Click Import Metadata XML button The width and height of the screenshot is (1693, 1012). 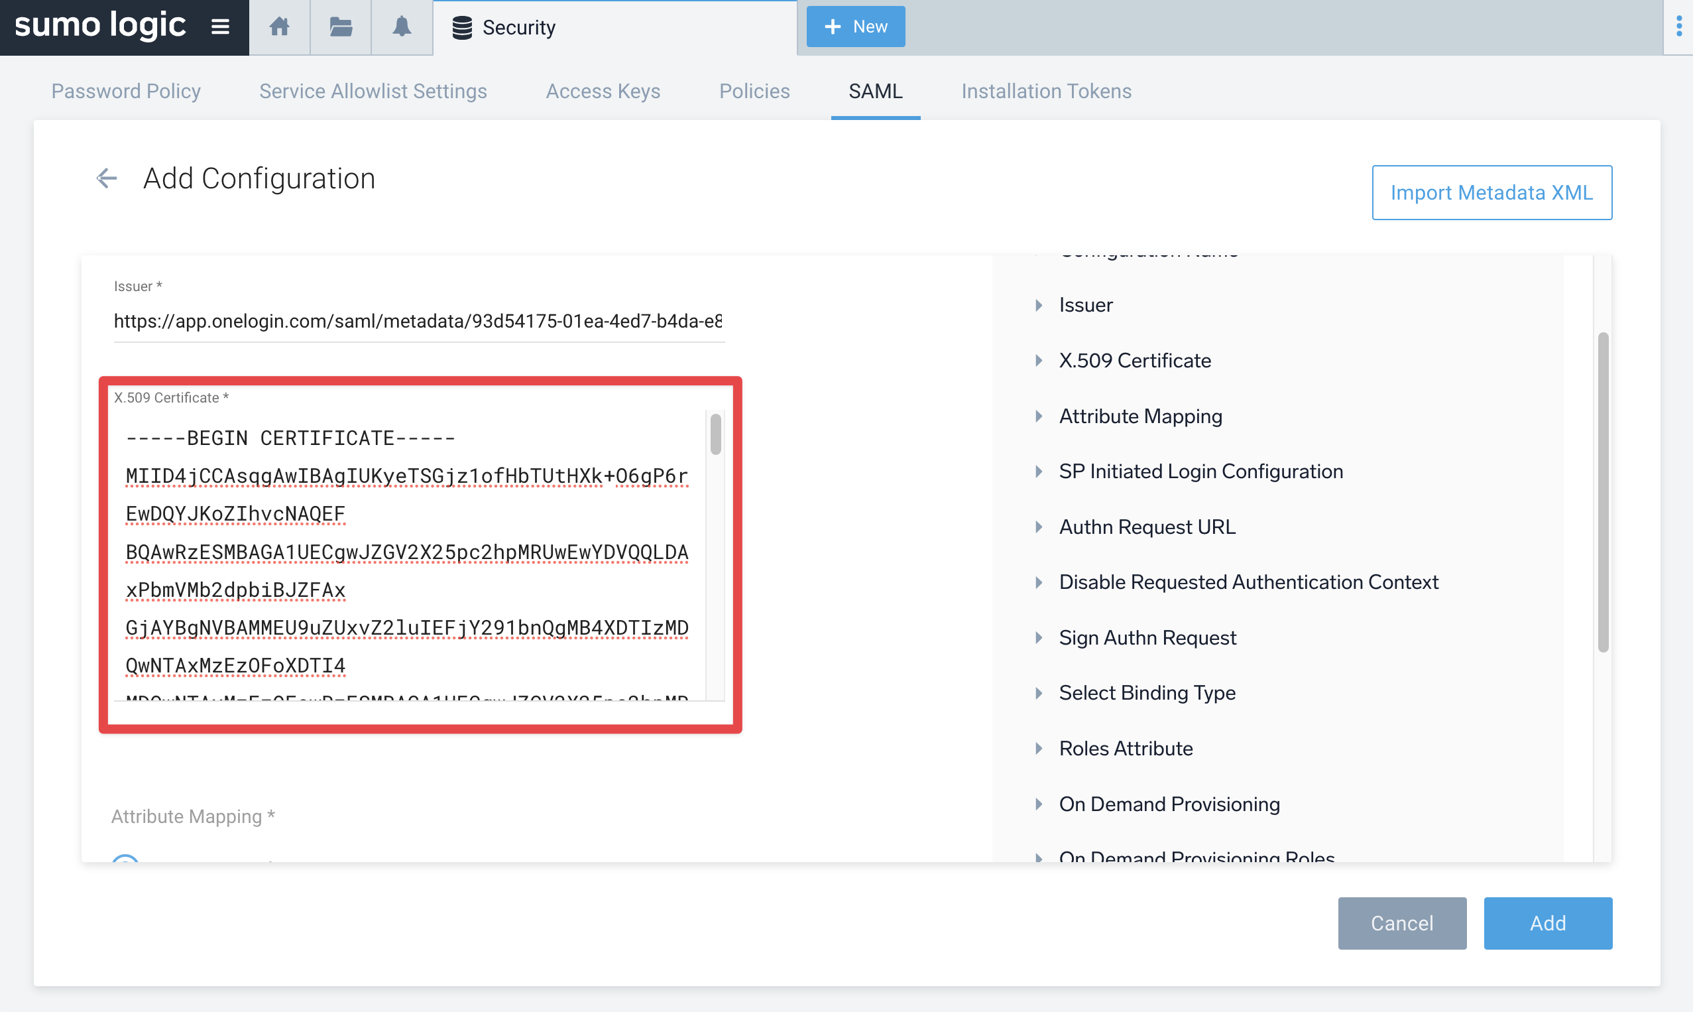[1491, 192]
